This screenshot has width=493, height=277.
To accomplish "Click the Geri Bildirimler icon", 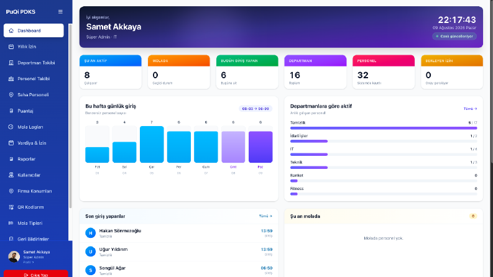I will pos(11,239).
